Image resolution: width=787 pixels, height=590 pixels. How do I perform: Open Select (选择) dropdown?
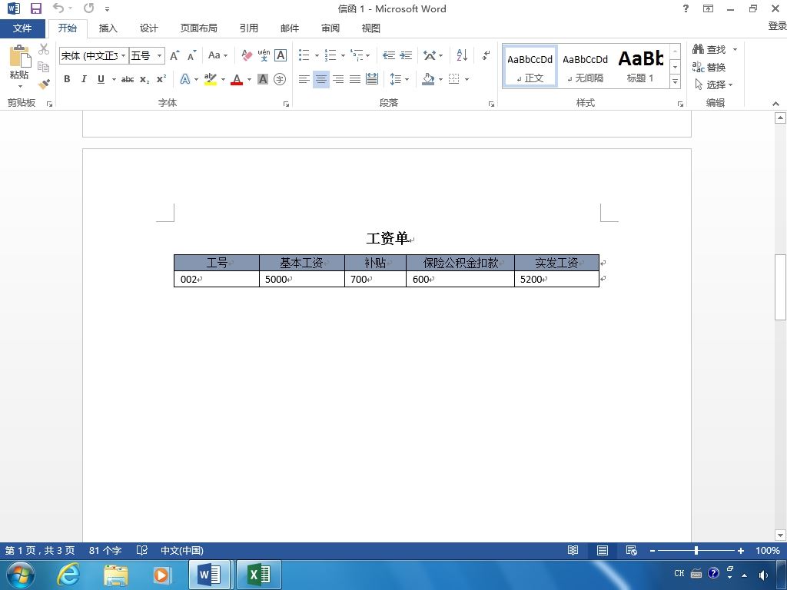pos(714,85)
